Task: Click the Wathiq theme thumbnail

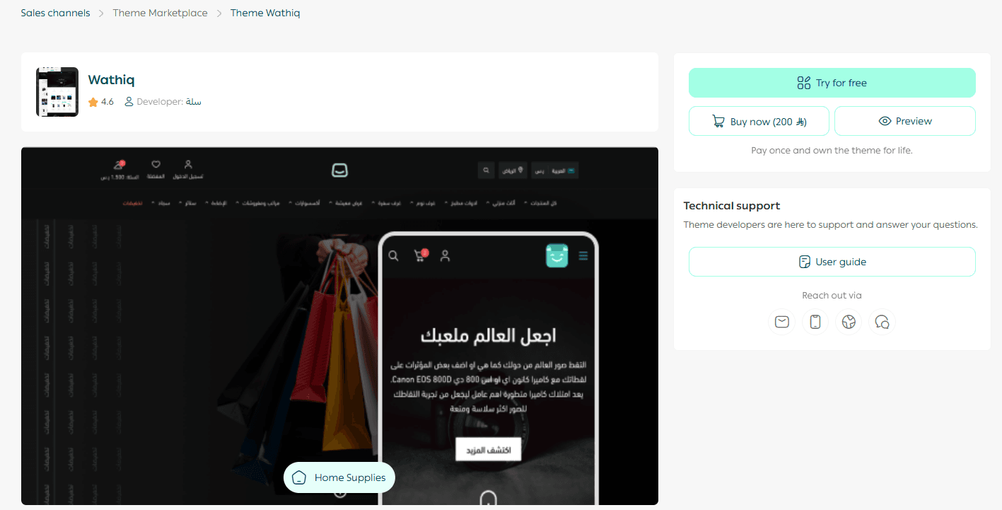Action: [x=57, y=92]
